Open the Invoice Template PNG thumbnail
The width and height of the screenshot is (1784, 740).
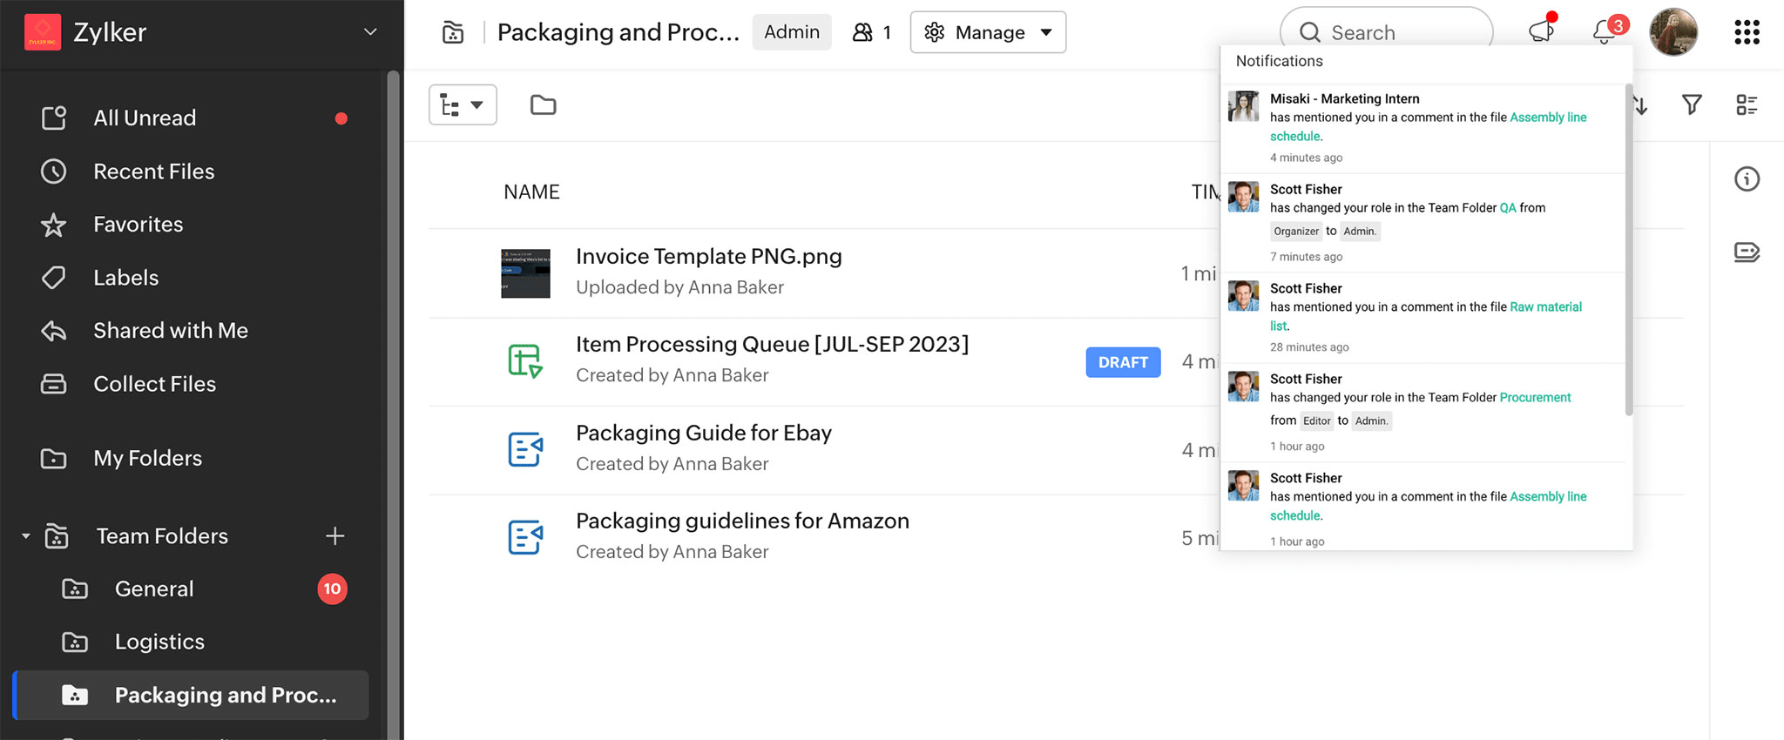tap(525, 273)
